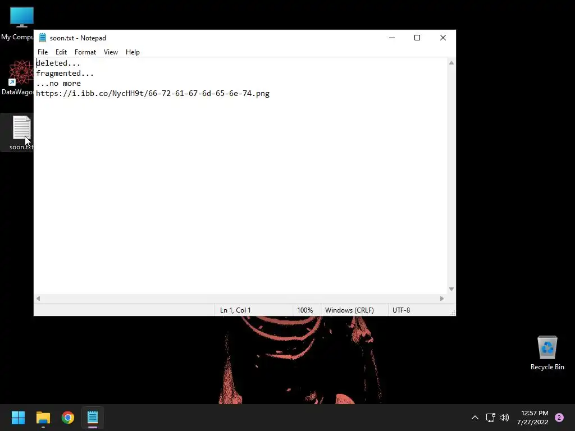Viewport: 575px width, 431px height.
Task: Open the Help menu
Action: click(x=133, y=52)
